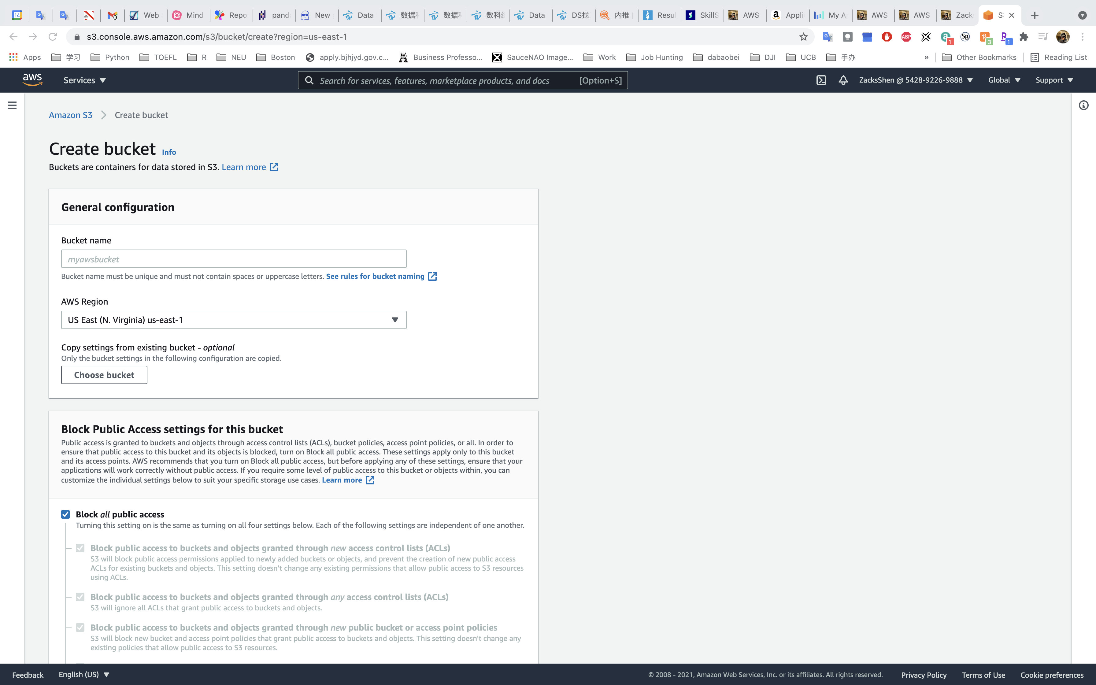Reload the page with refresh icon
This screenshot has height=685, width=1096.
point(53,37)
